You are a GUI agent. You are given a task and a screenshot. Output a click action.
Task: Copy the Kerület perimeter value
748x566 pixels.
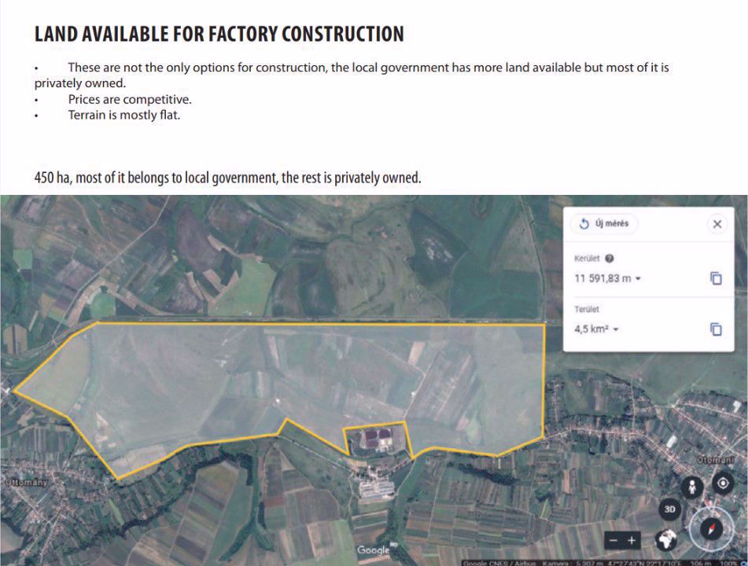[x=716, y=278]
